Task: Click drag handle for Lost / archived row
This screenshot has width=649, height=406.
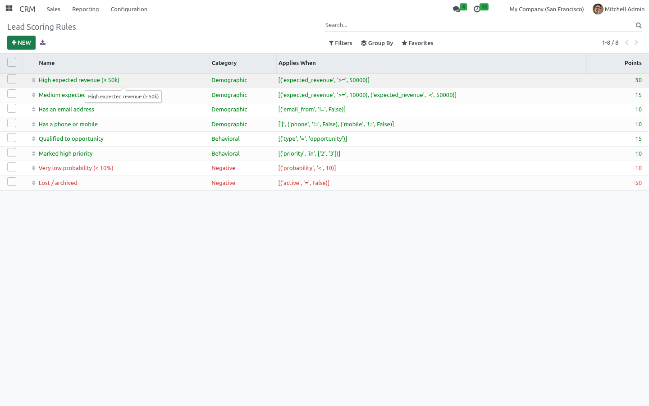Action: [33, 183]
